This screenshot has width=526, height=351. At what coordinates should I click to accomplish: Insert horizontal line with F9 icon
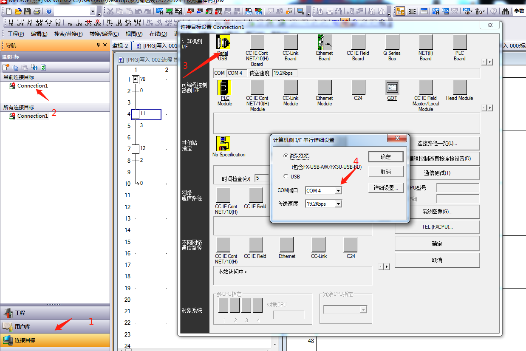(x=70, y=23)
